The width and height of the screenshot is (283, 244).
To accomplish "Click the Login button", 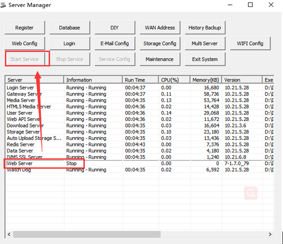I will click(x=70, y=43).
